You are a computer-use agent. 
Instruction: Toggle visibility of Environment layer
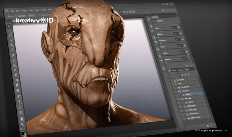(172, 80)
